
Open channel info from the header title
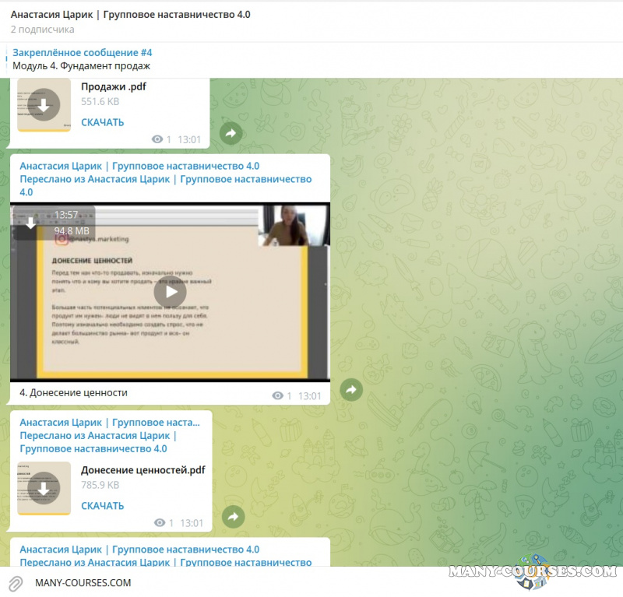coord(130,15)
